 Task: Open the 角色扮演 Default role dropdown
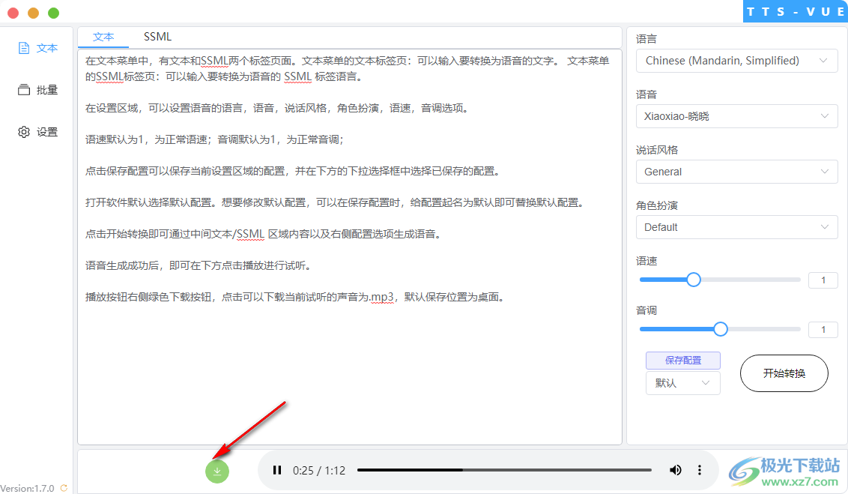(736, 227)
